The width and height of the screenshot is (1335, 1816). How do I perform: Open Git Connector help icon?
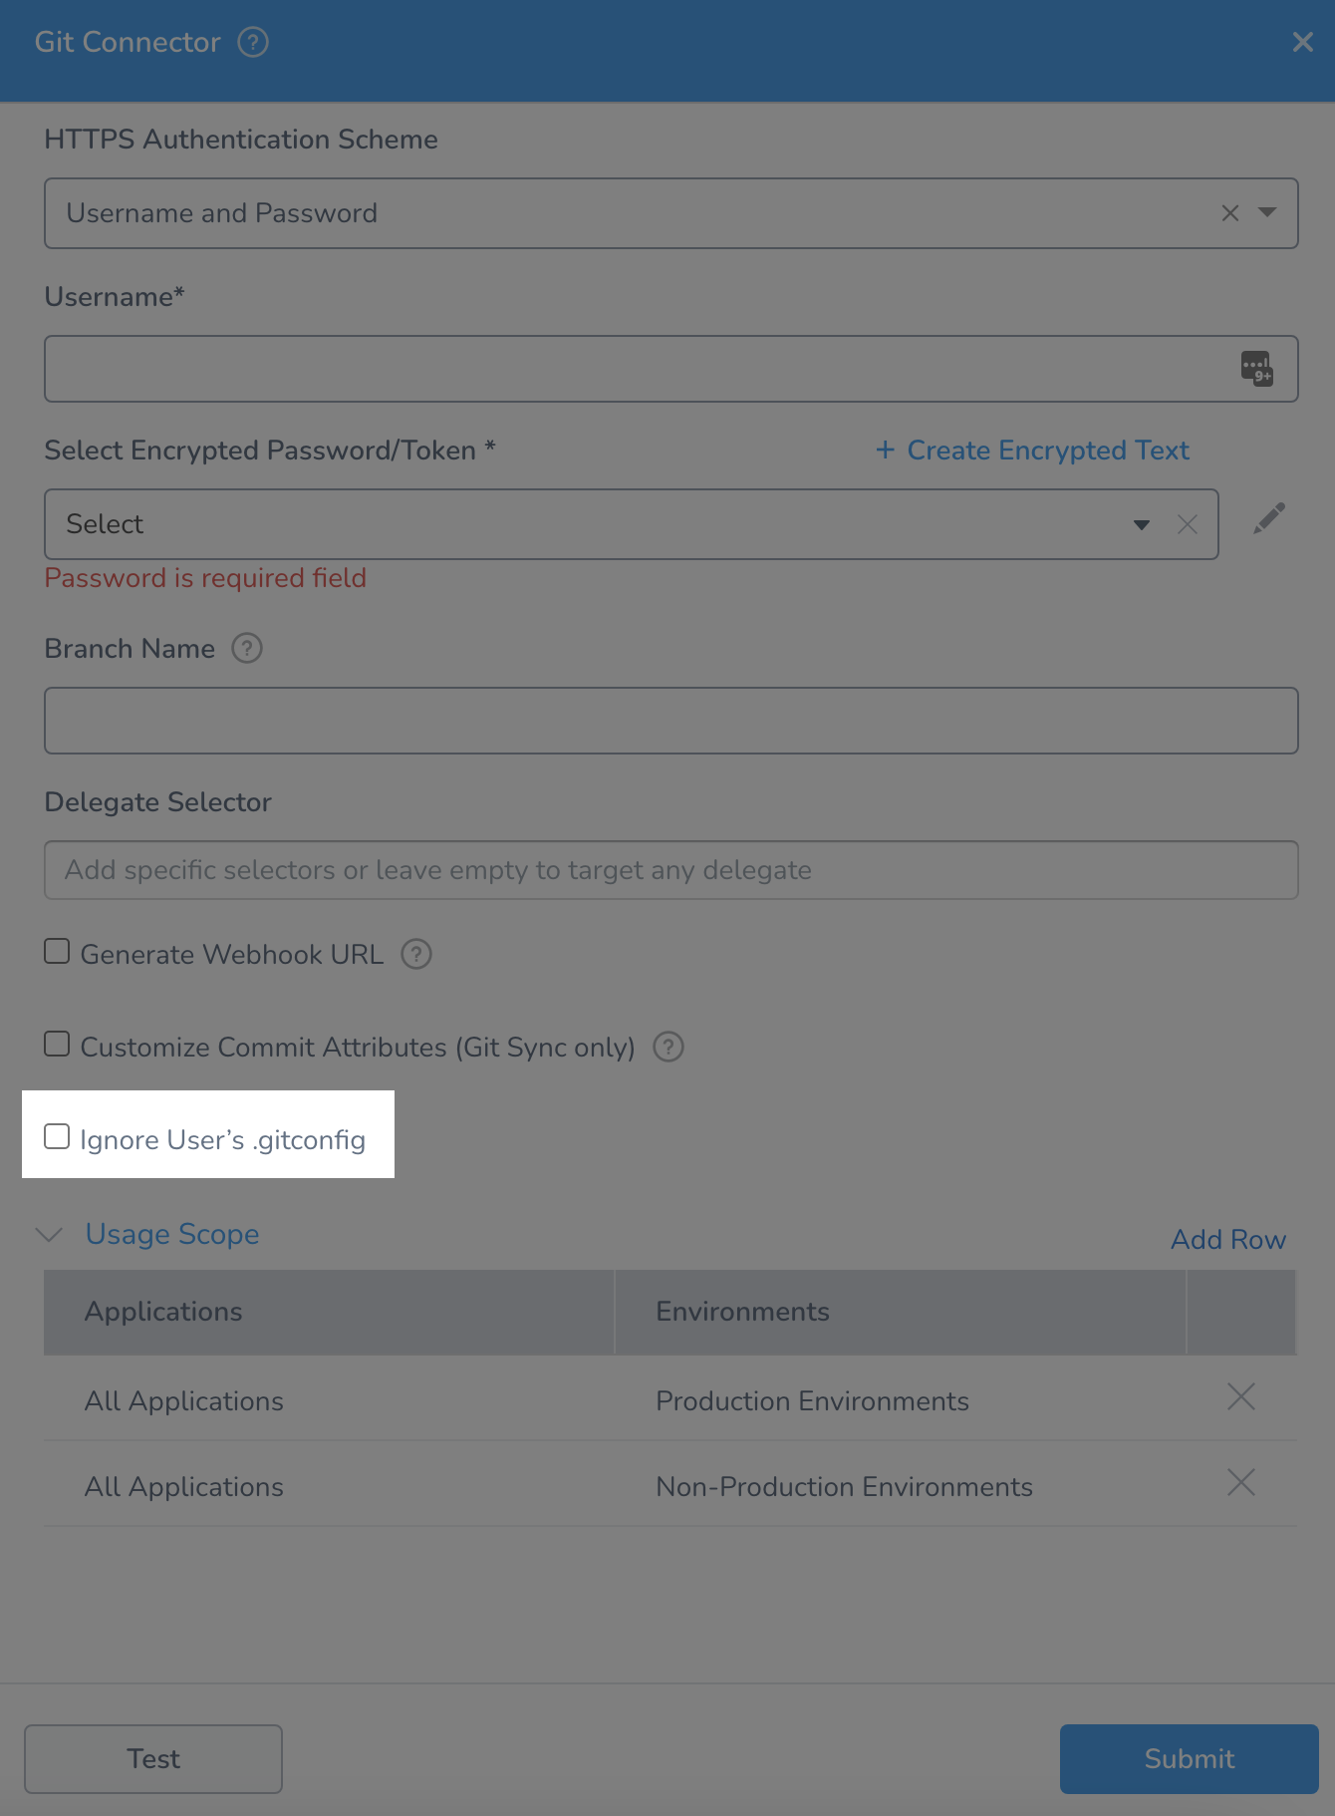(x=253, y=42)
